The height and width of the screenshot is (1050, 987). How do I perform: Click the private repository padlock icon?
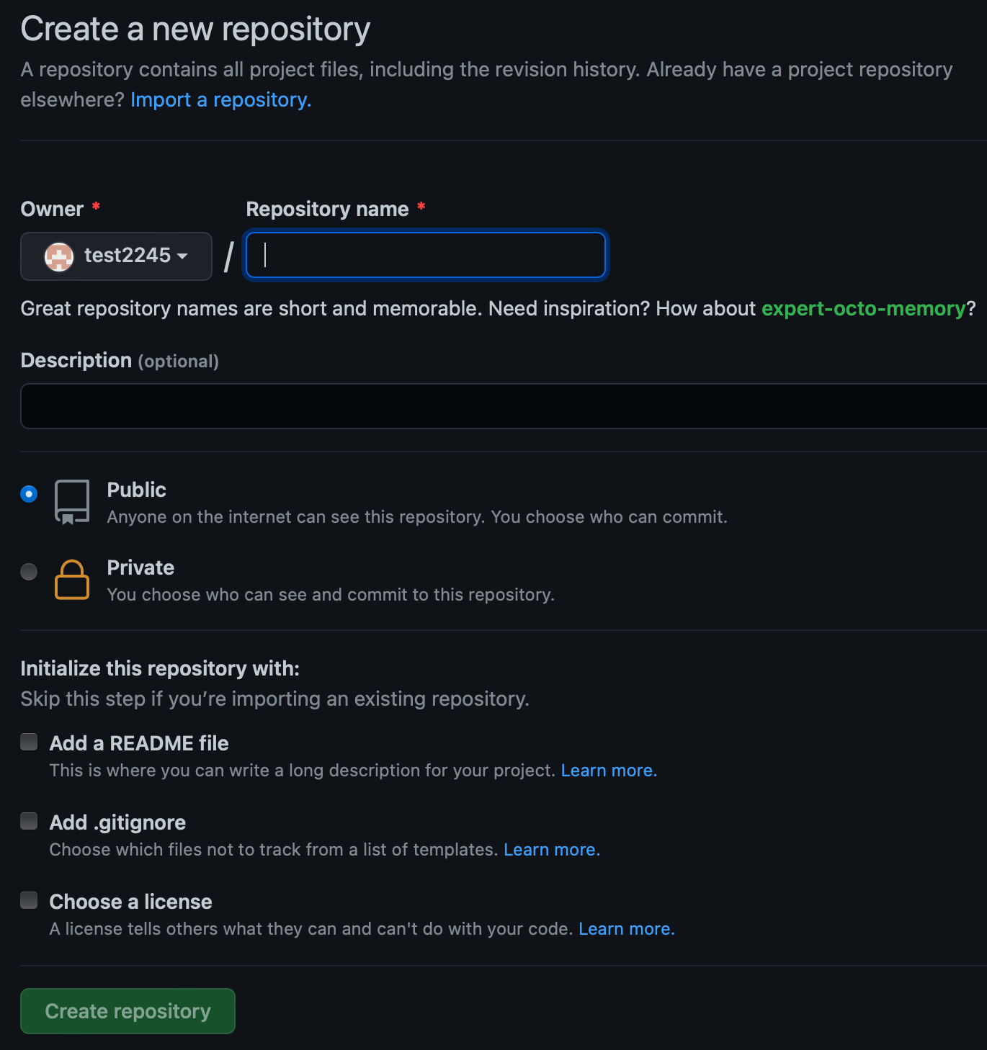pyautogui.click(x=72, y=579)
